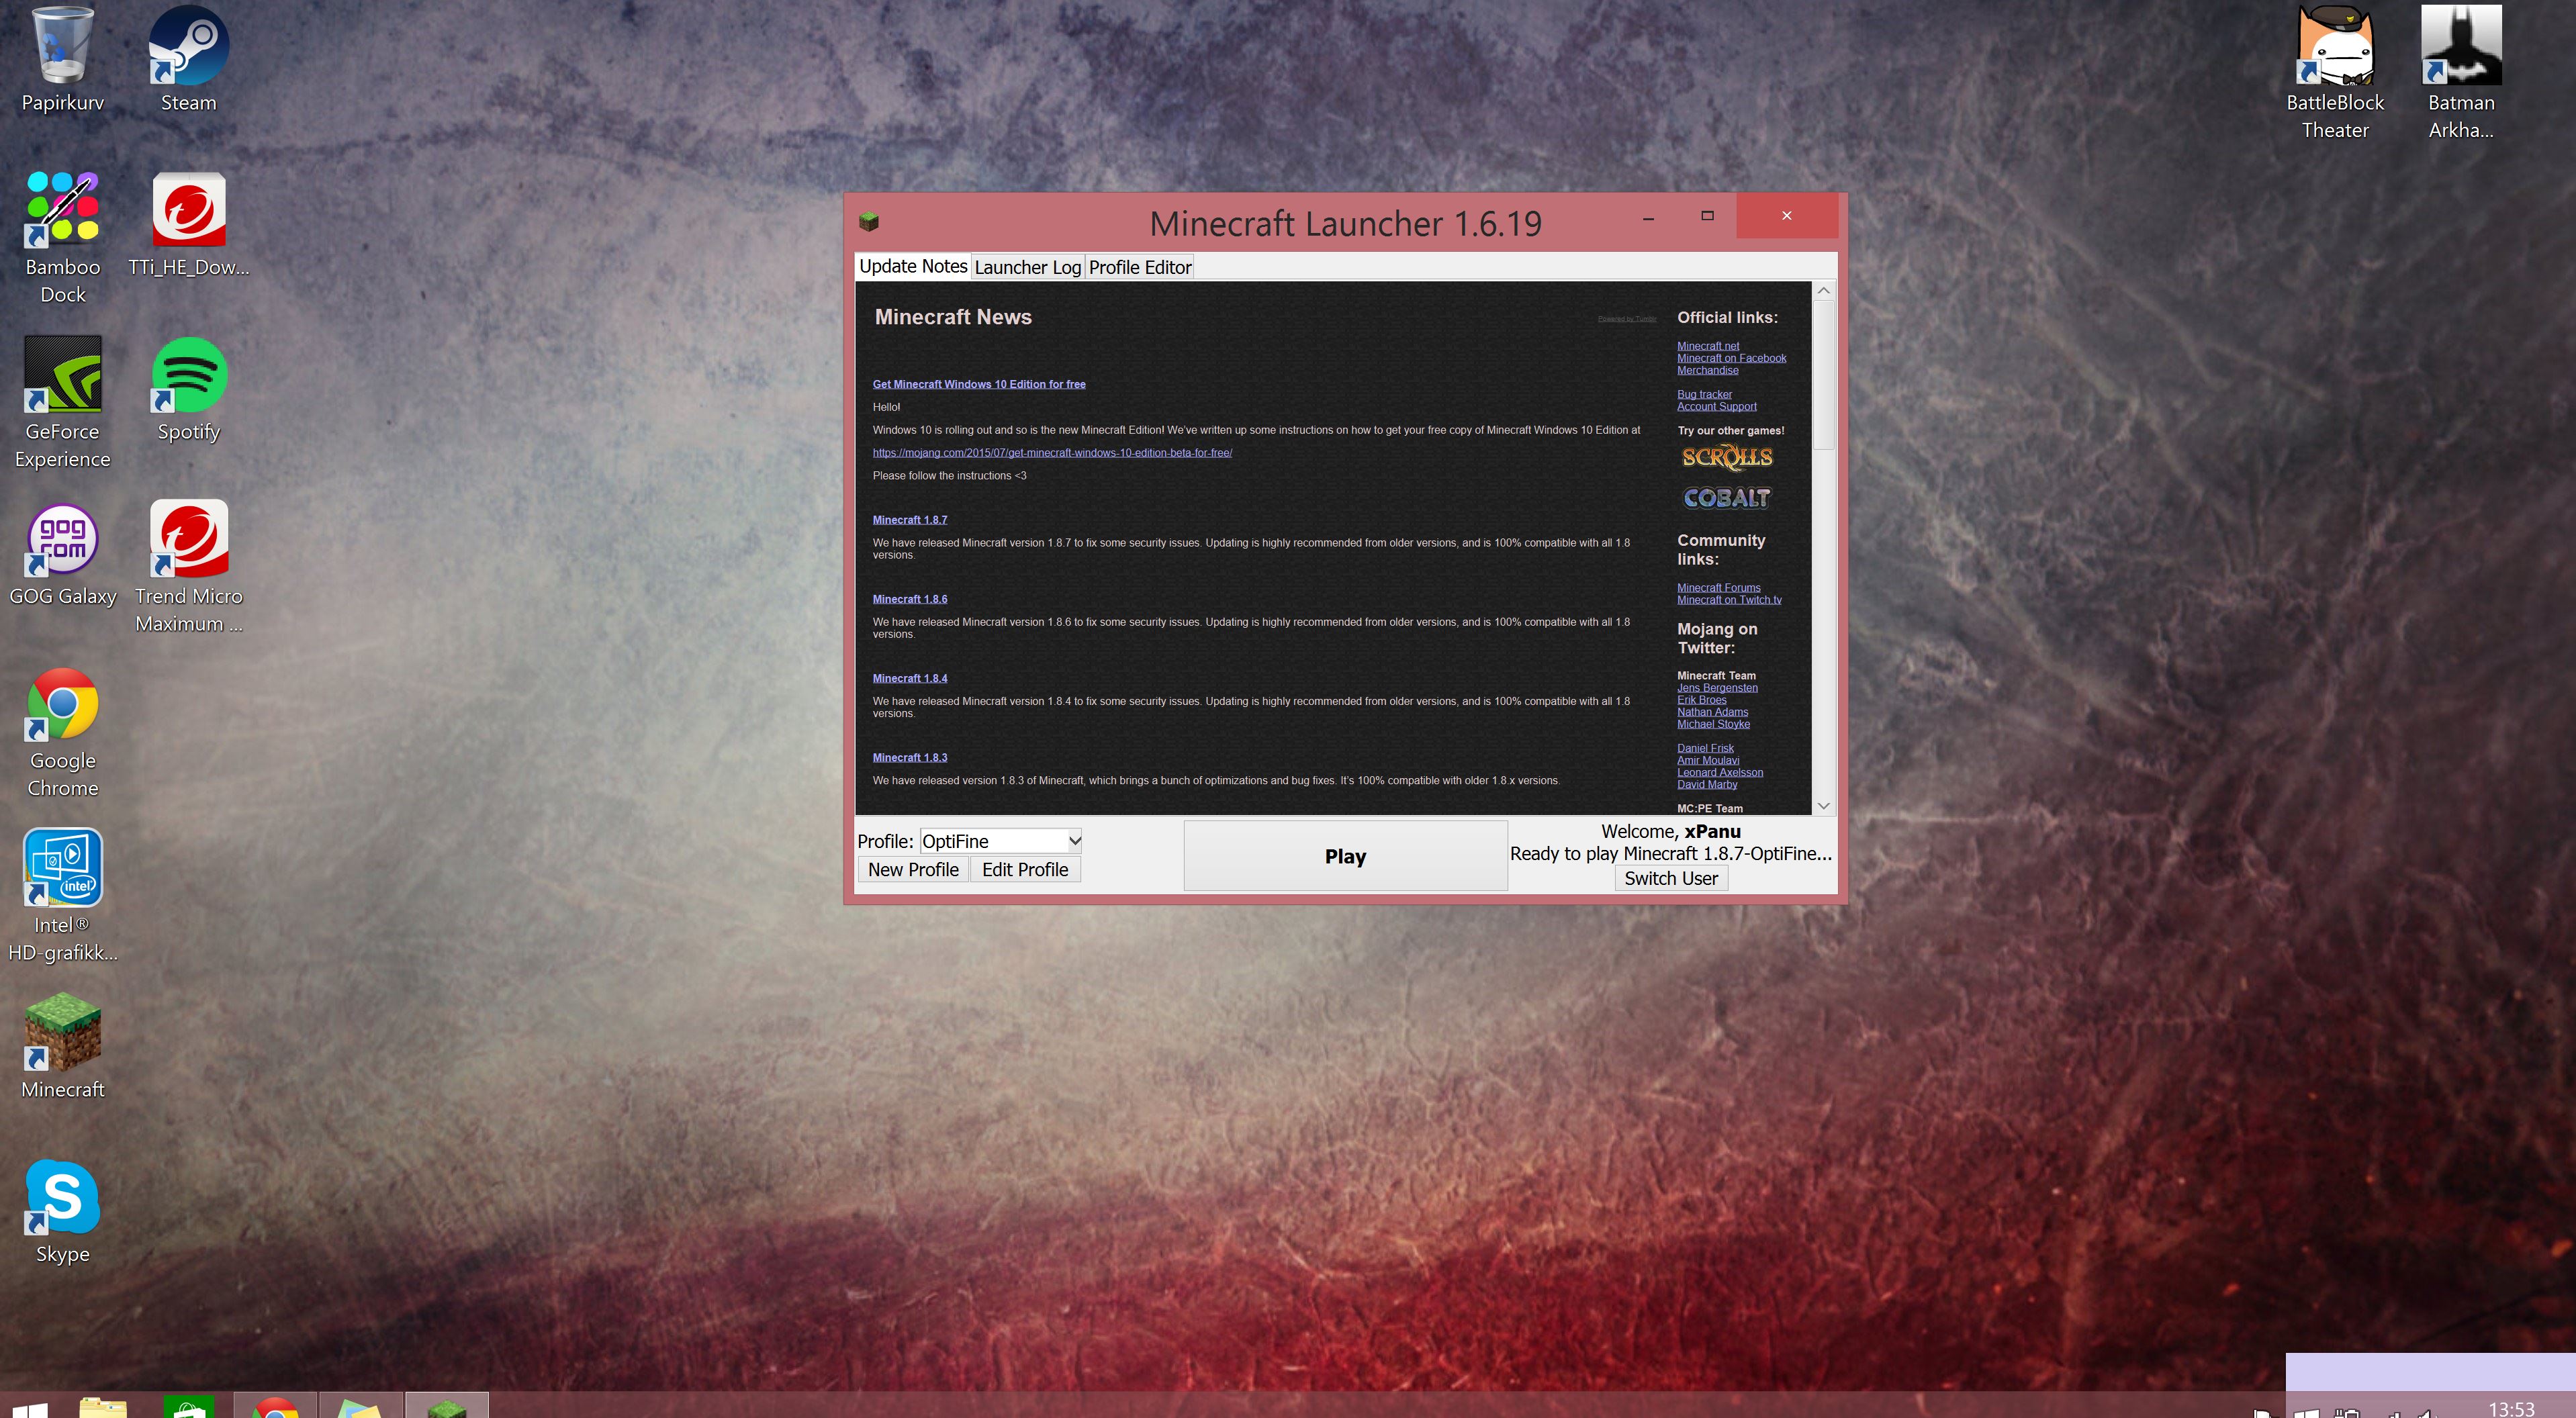Click the Edit Profile button
The image size is (2576, 1418).
tap(1025, 870)
